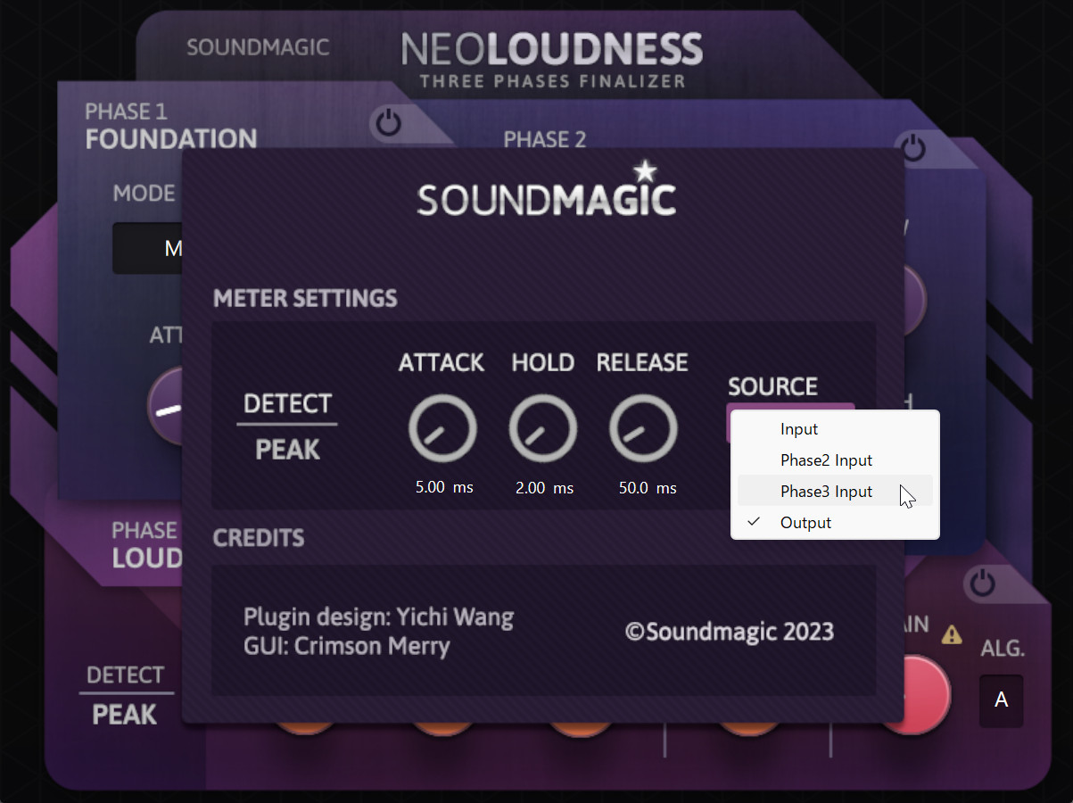Screen dimensions: 1073x803
Task: Switch DETECT/PEAK mode in the bottom Loudness panel
Action: (125, 695)
